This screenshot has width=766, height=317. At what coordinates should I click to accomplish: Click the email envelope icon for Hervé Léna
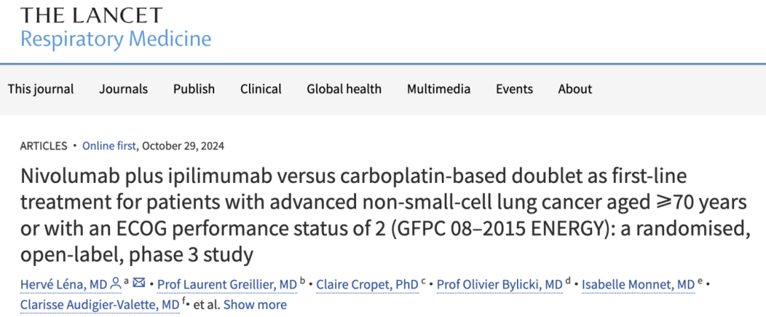tap(139, 283)
